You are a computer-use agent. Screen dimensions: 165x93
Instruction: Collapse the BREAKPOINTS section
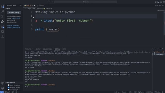pyautogui.click(x=11, y=83)
